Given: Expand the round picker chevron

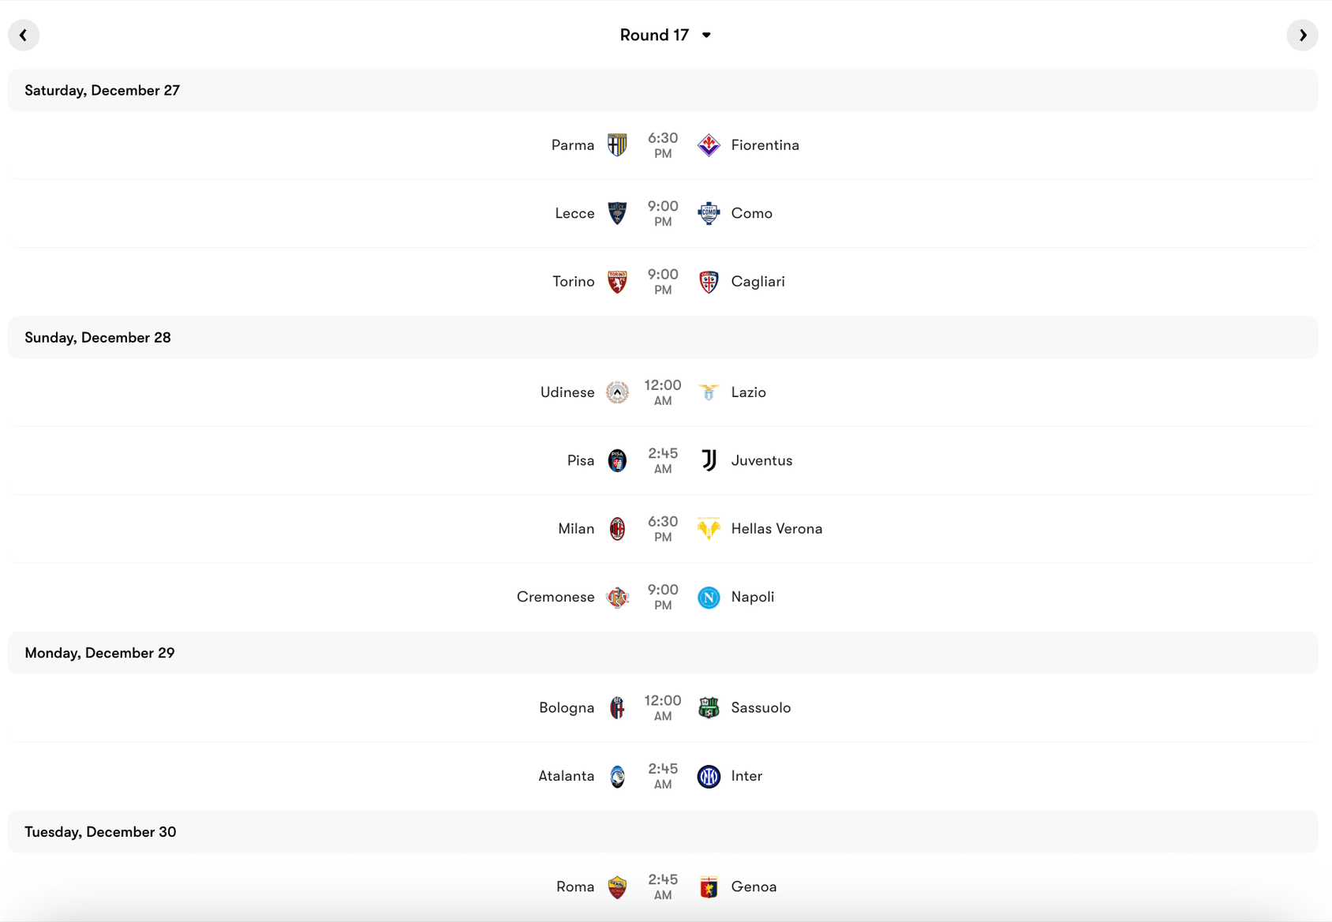Looking at the screenshot, I should click(706, 36).
